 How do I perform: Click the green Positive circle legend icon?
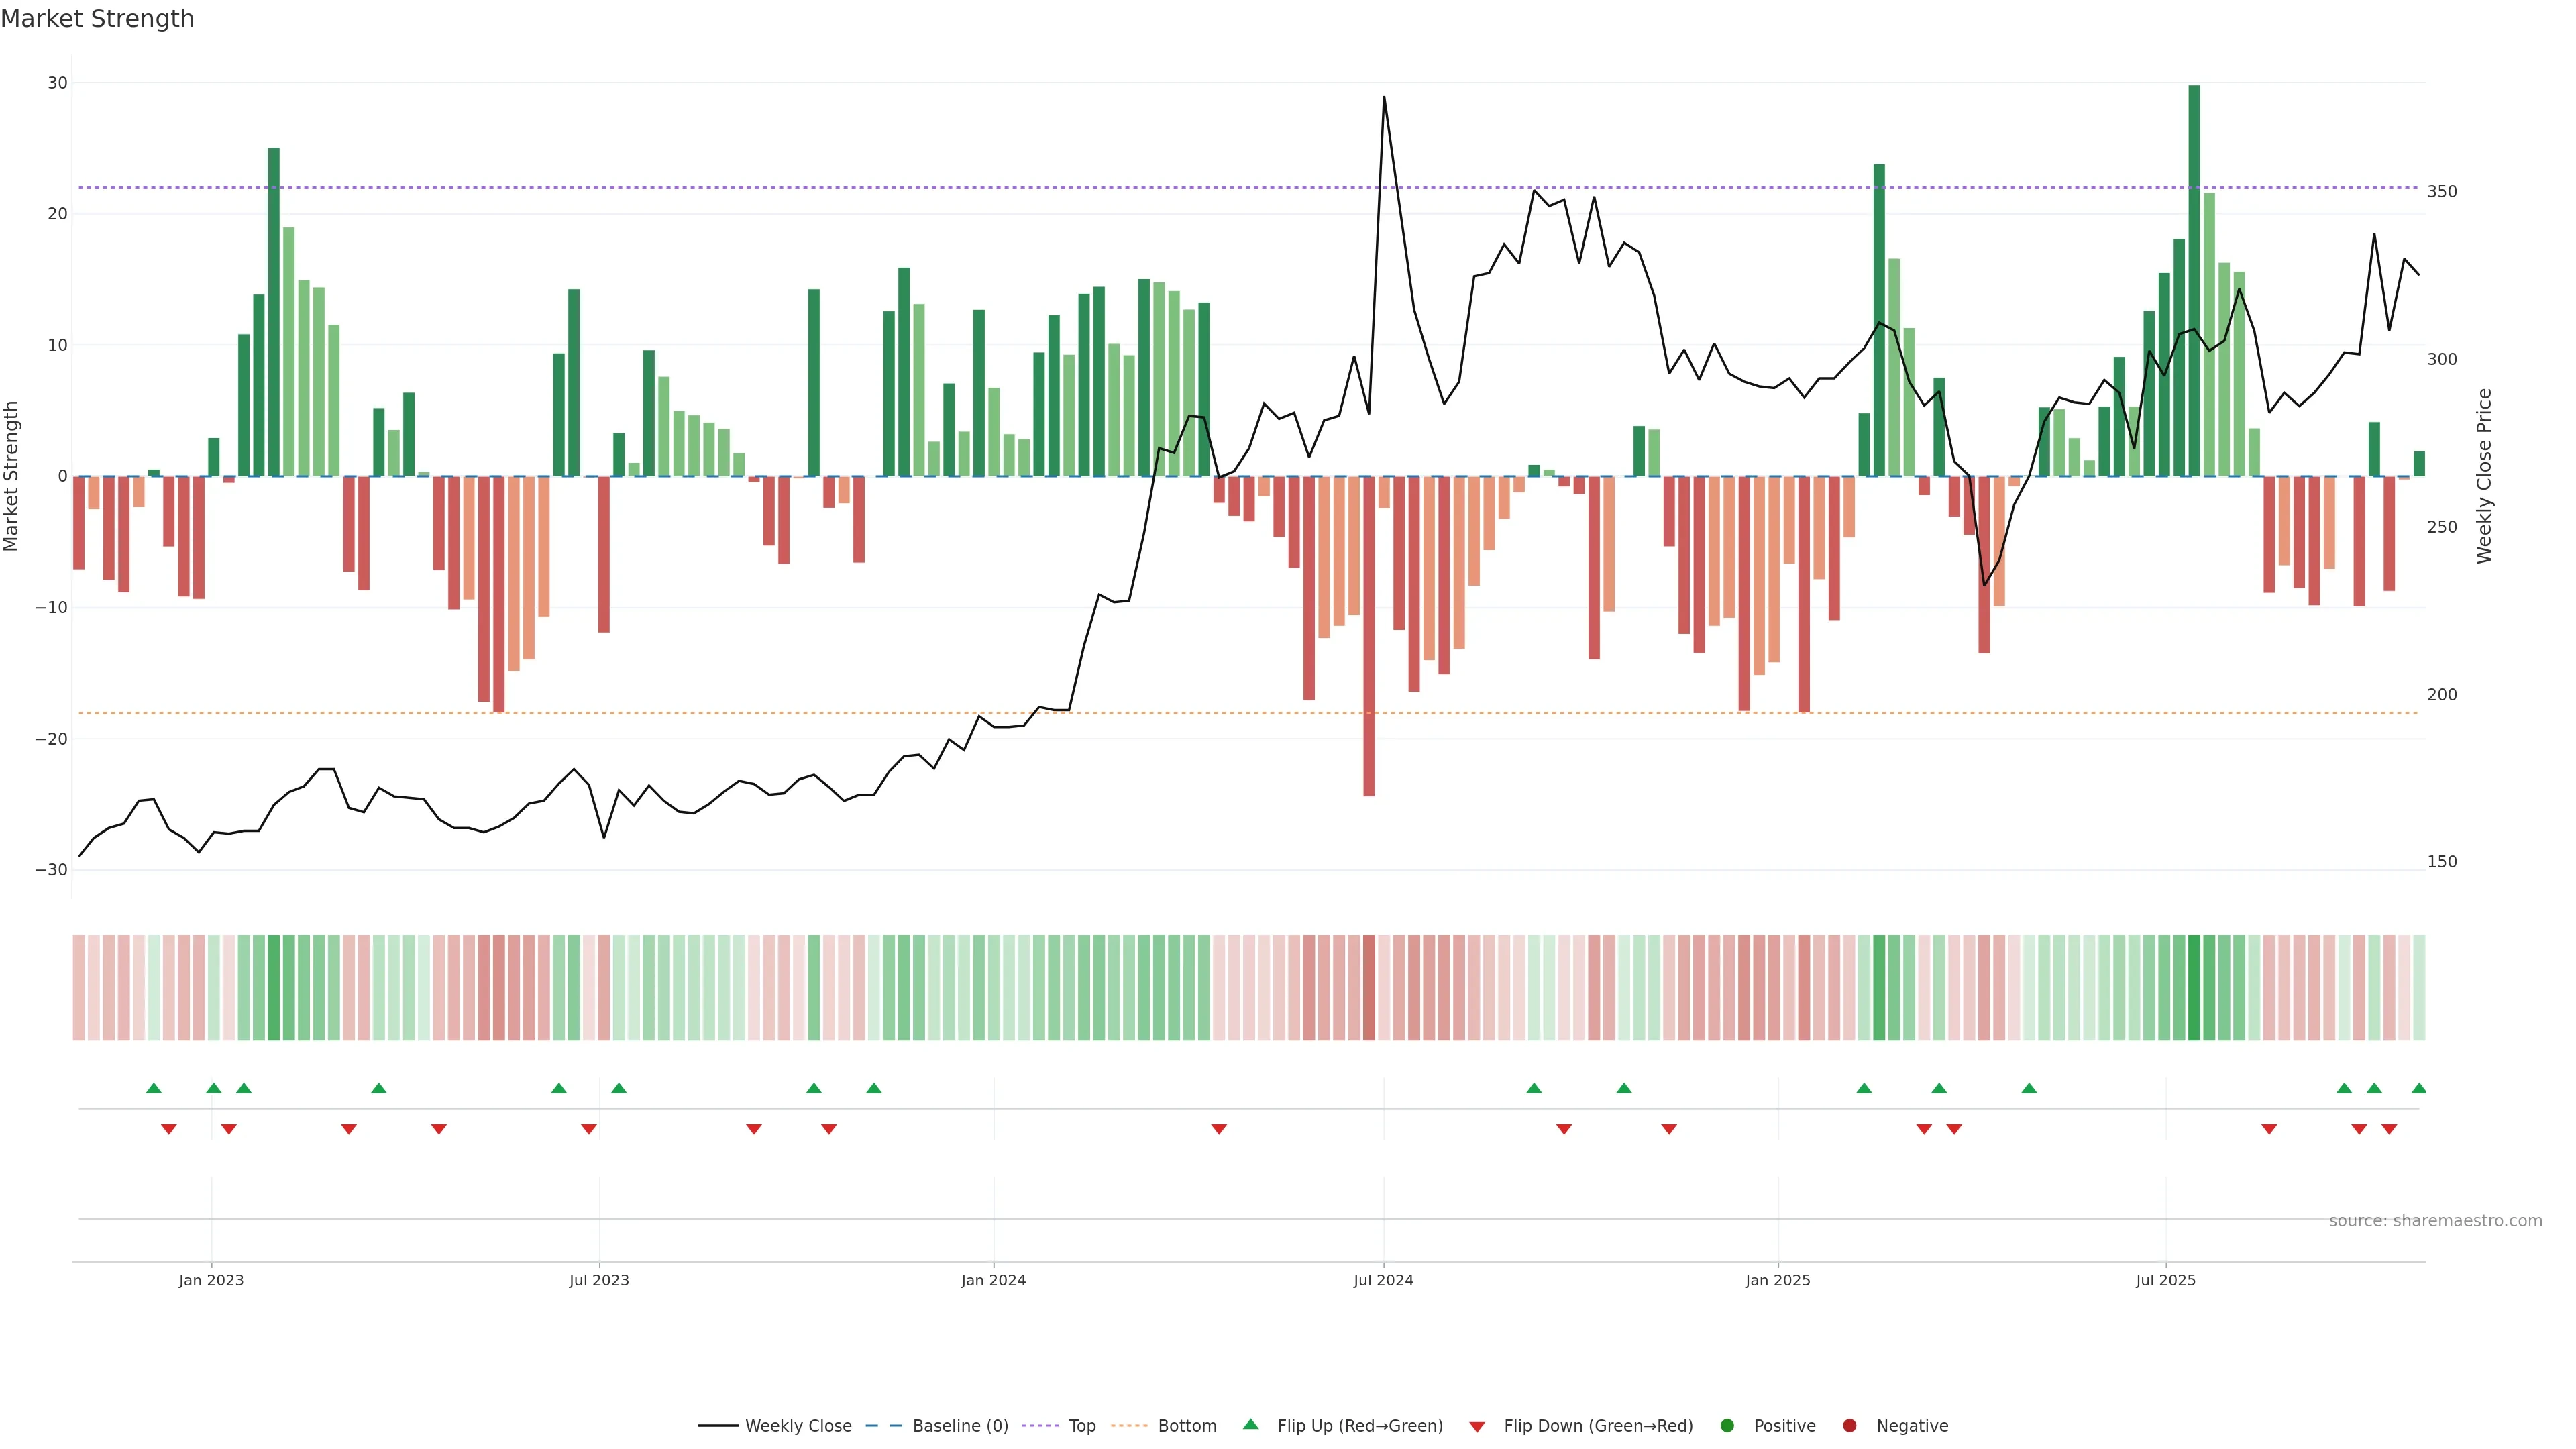coord(1727,1426)
